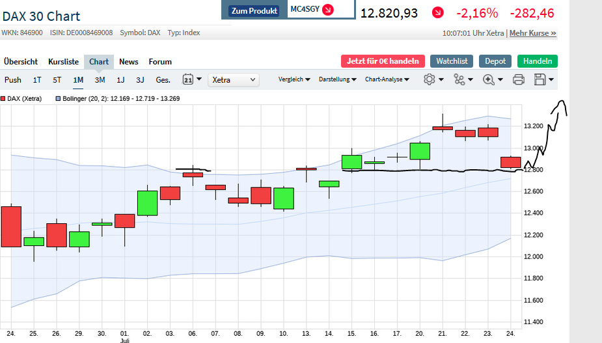
Task: Click the 13.200 y-axis label
Action: point(534,126)
